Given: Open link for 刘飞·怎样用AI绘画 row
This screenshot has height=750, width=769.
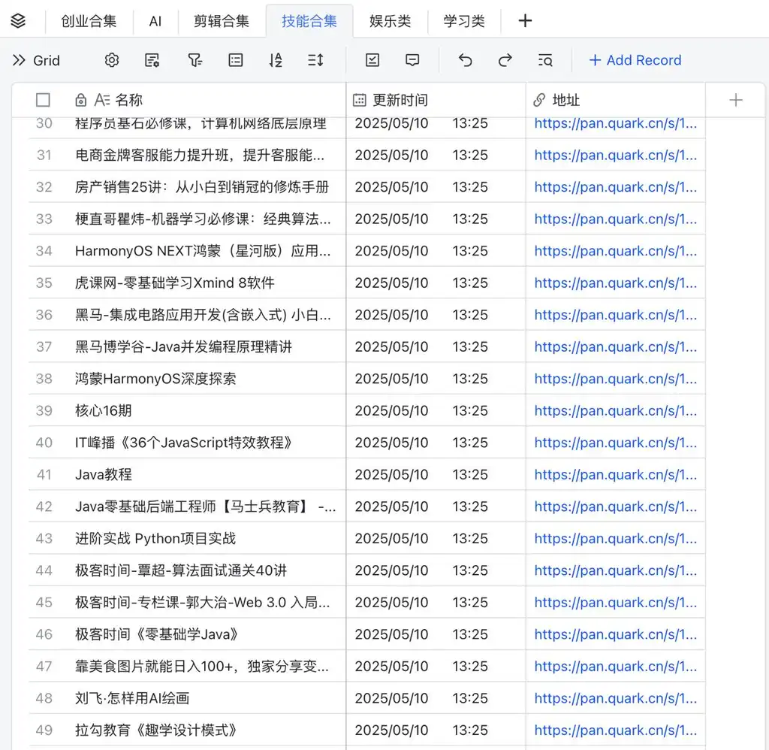Looking at the screenshot, I should 616,698.
